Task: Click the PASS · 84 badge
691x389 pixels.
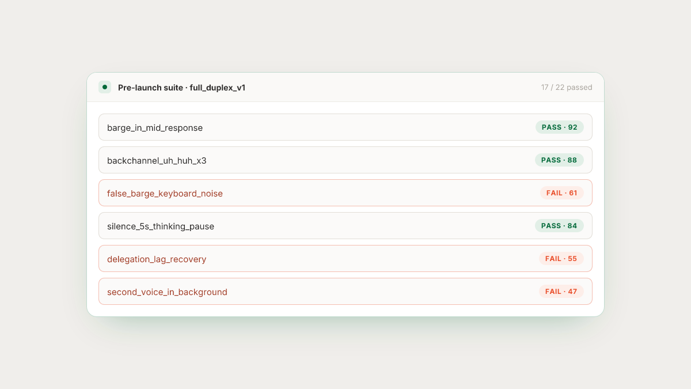Action: tap(559, 226)
